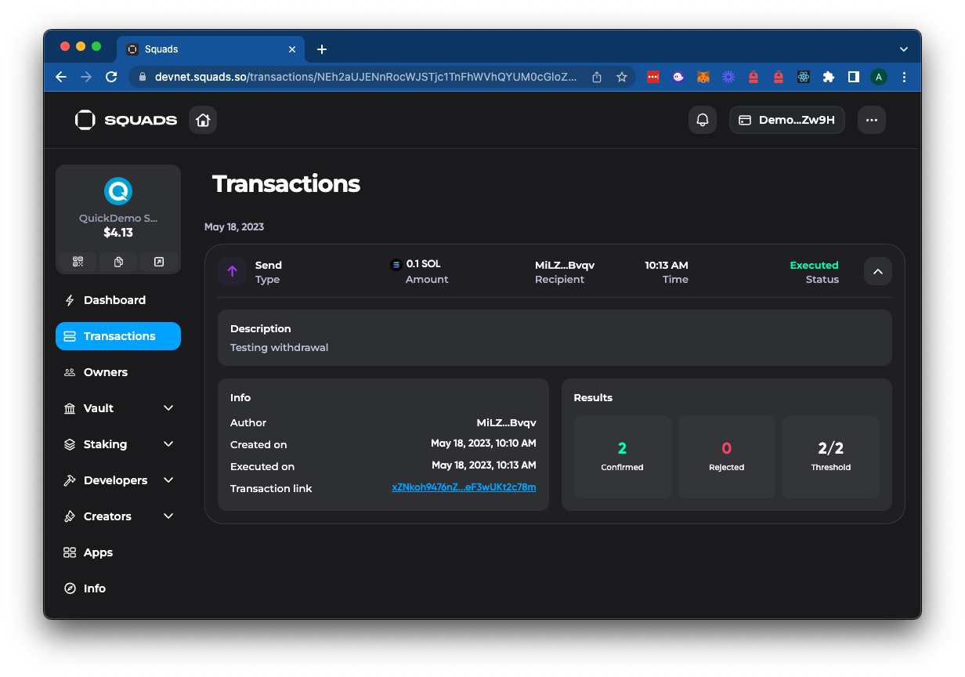
Task: Open the notifications bell
Action: (703, 120)
